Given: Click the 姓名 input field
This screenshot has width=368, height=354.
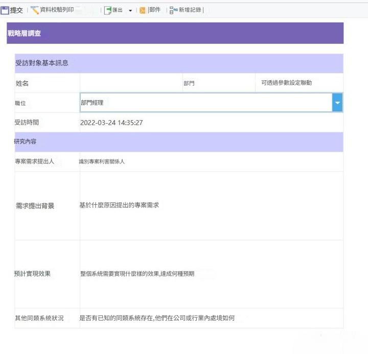Looking at the screenshot, I should pyautogui.click(x=131, y=83).
